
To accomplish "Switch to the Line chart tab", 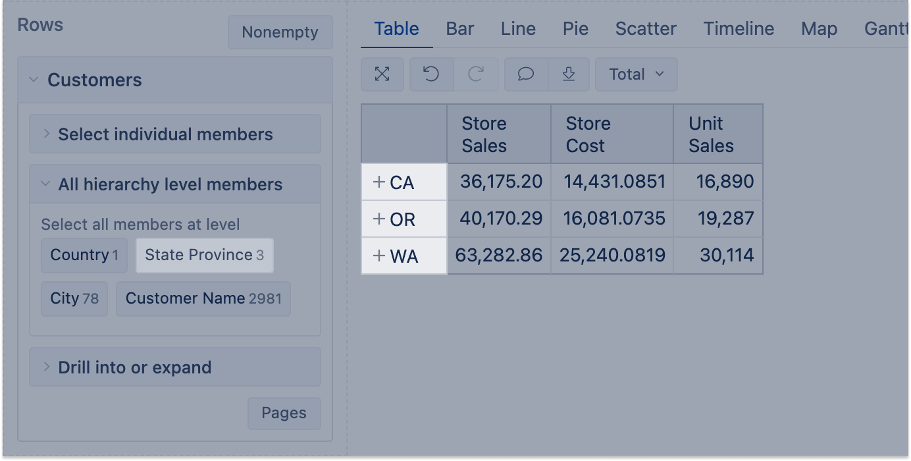I will [518, 29].
